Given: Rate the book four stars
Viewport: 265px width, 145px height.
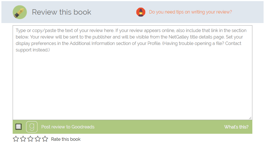Looking at the screenshot, I should point(38,139).
